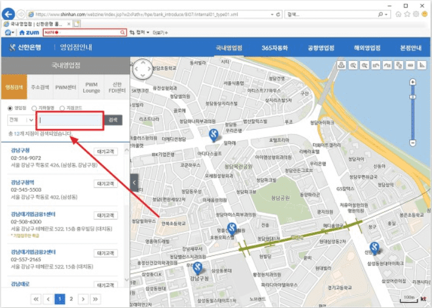Open favorites with the star icon

(407, 14)
